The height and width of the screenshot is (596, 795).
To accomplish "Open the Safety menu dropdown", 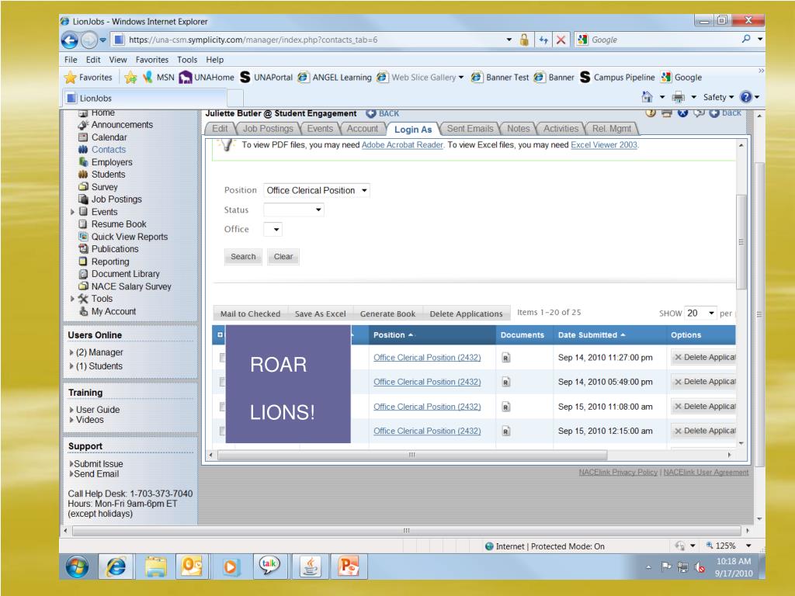I will (x=718, y=97).
